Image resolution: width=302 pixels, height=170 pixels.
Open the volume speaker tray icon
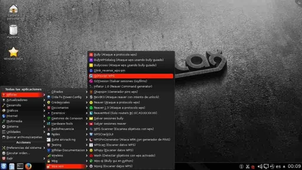(x=260, y=166)
